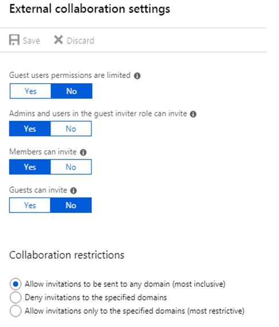Choose Deny invitations to the specified domains
The width and height of the screenshot is (279, 327).
point(15,297)
